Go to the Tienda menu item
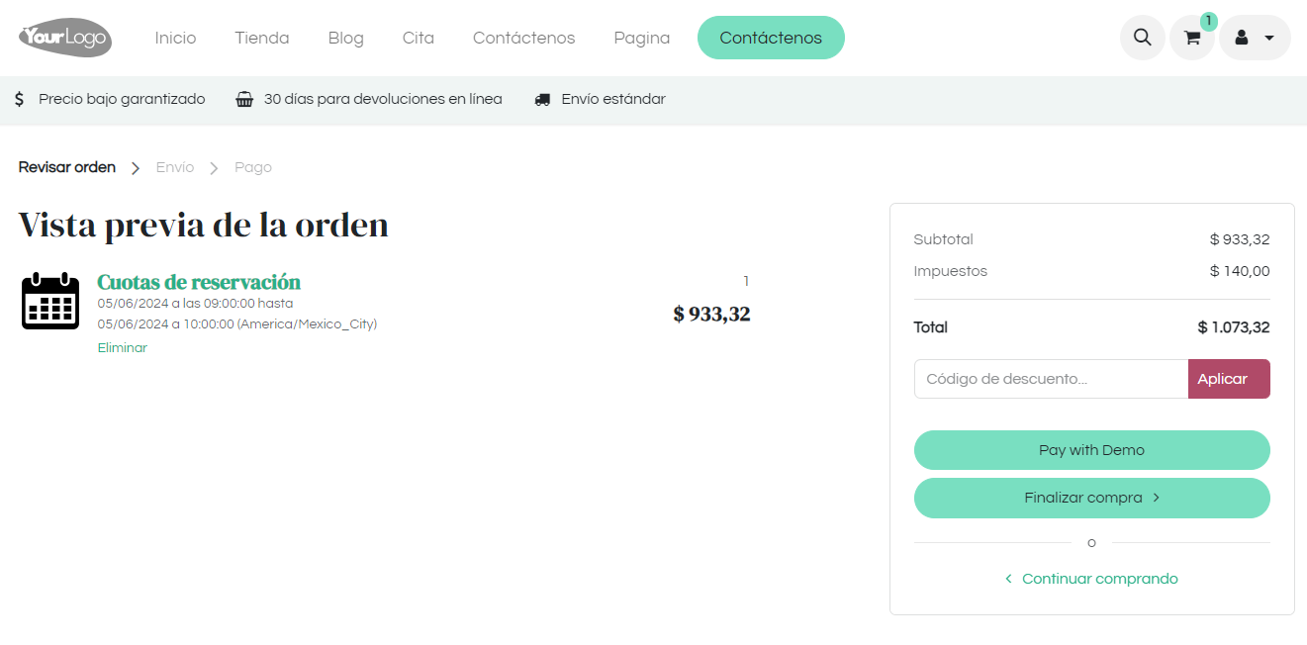The height and width of the screenshot is (645, 1307). tap(262, 38)
